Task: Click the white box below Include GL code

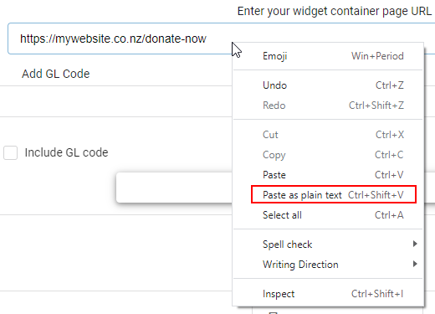Action: pyautogui.click(x=174, y=188)
